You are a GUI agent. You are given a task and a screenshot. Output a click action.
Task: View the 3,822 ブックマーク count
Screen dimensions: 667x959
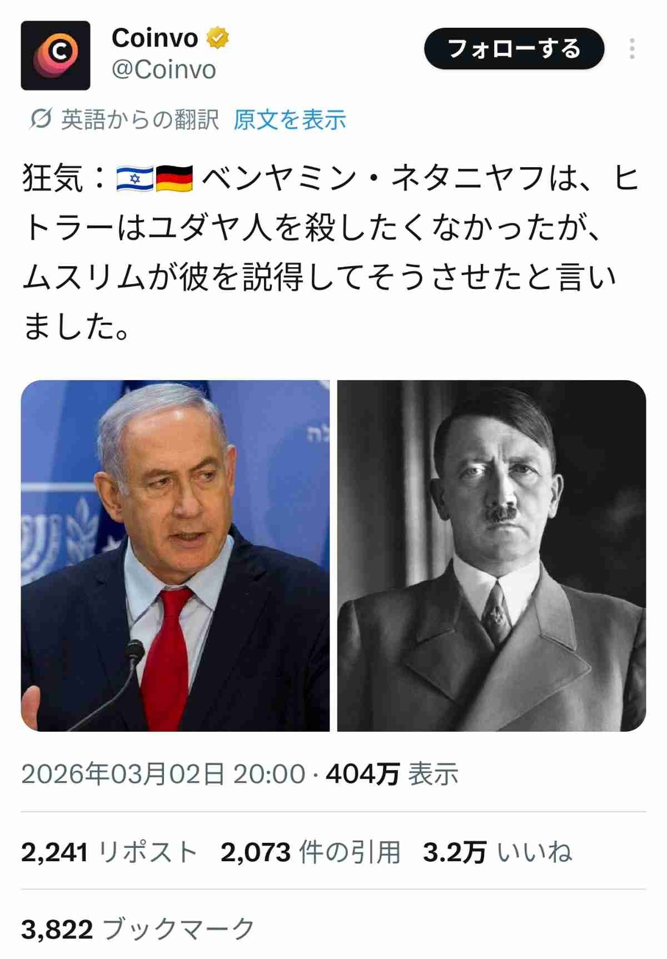[x=138, y=929]
